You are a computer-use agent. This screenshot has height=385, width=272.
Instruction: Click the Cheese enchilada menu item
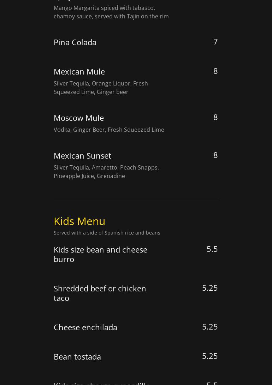(85, 327)
